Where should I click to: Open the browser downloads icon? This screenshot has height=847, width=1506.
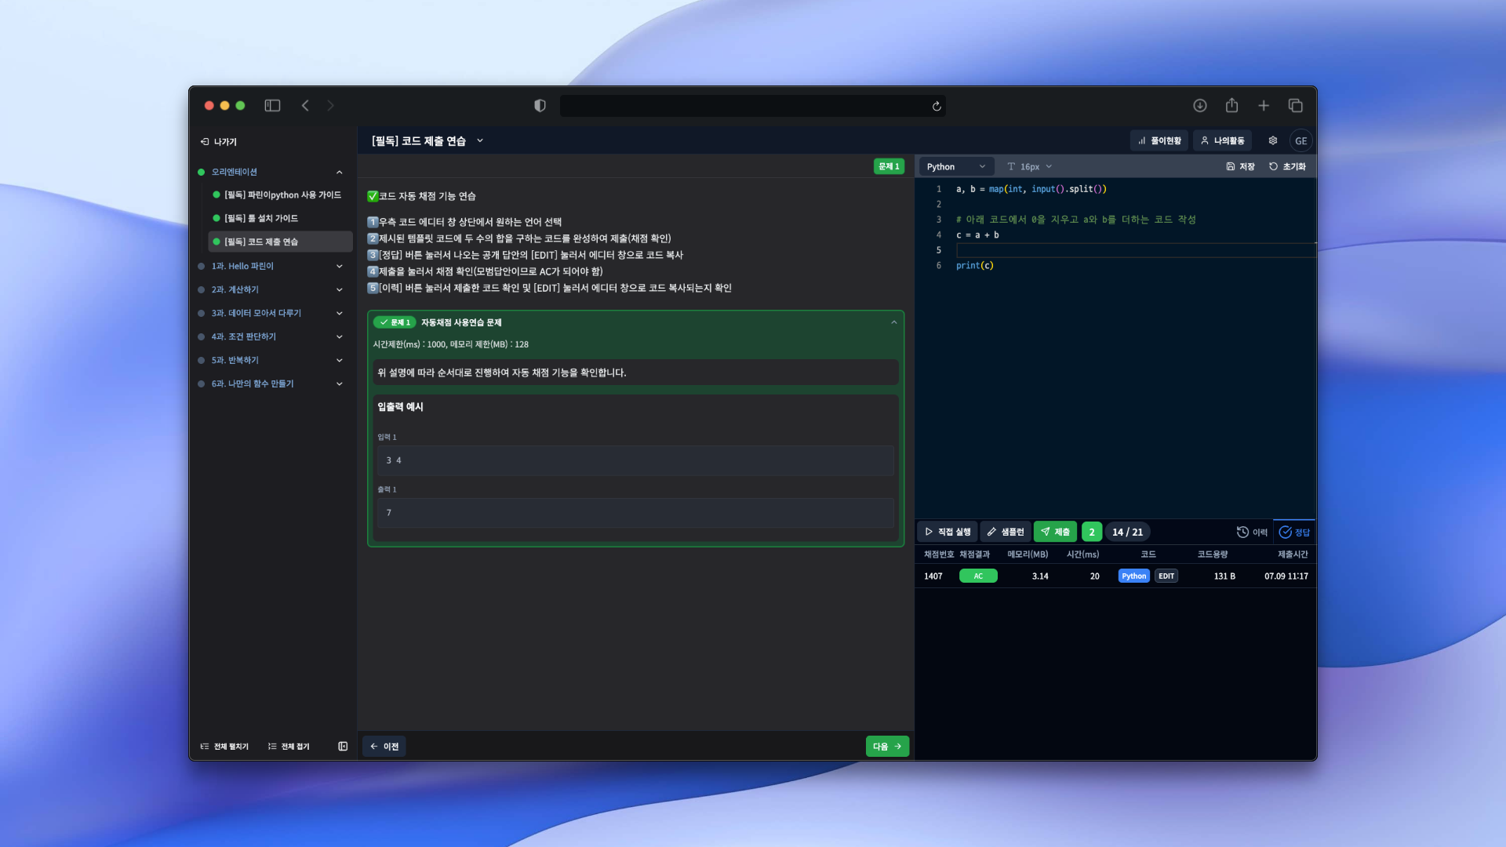point(1199,106)
